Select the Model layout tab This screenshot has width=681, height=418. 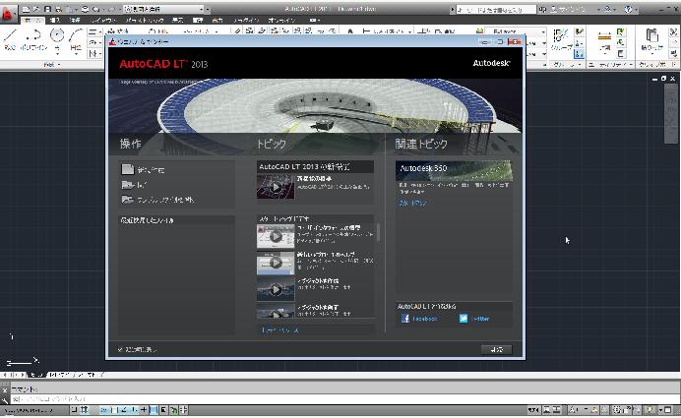pos(36,375)
